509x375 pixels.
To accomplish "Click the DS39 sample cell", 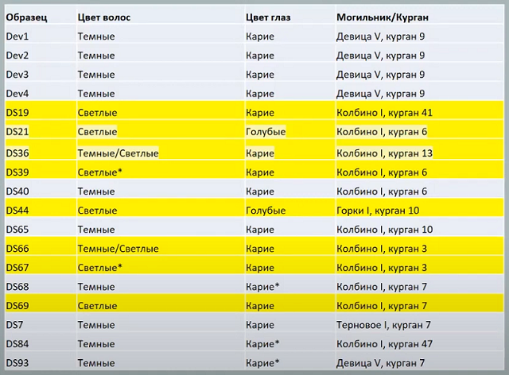I will tap(17, 172).
